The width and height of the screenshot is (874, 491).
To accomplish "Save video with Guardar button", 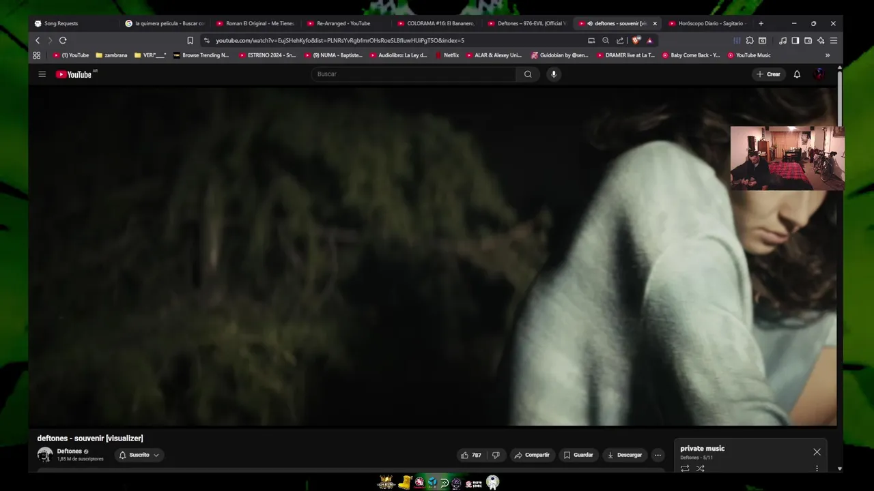I will (x=578, y=455).
